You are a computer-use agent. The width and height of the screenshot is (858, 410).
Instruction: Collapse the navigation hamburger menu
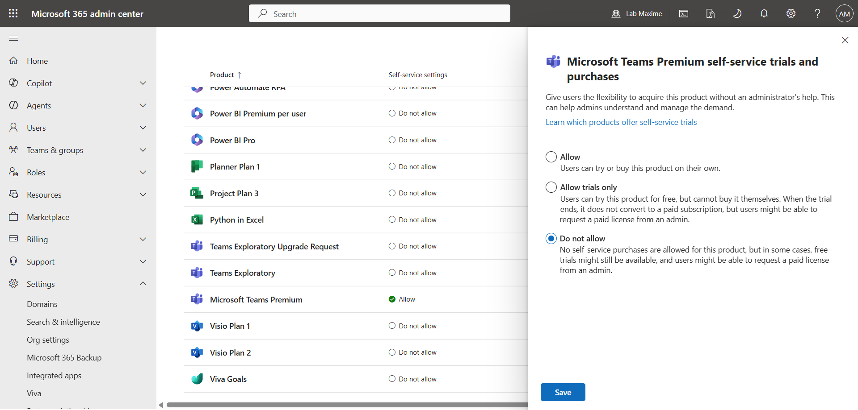pyautogui.click(x=13, y=38)
